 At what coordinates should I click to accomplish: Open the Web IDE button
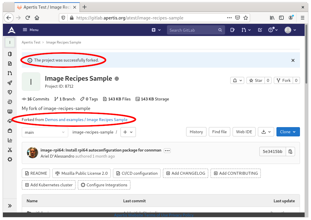tap(244, 132)
